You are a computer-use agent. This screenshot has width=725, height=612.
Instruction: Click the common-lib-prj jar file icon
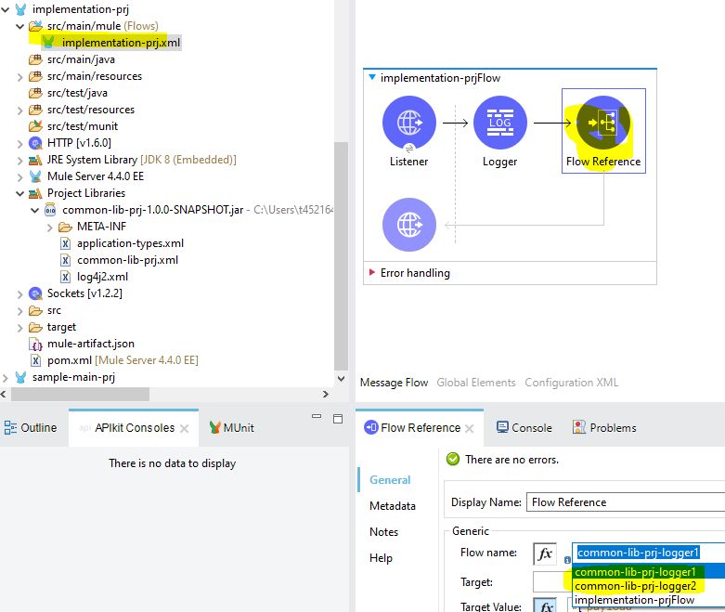[x=50, y=210]
